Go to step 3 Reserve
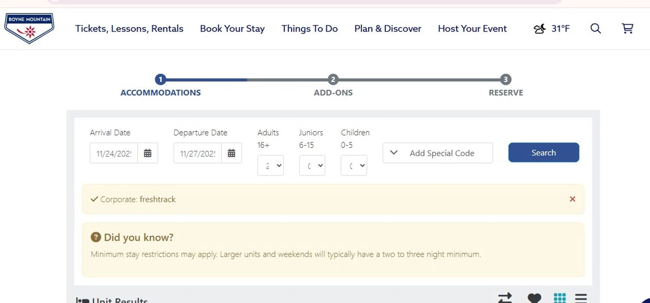 [x=506, y=85]
